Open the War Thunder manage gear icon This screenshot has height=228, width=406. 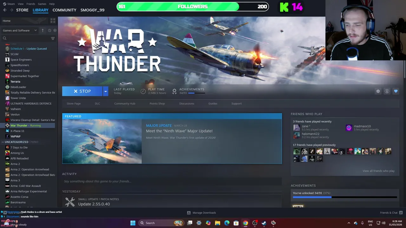tap(378, 91)
